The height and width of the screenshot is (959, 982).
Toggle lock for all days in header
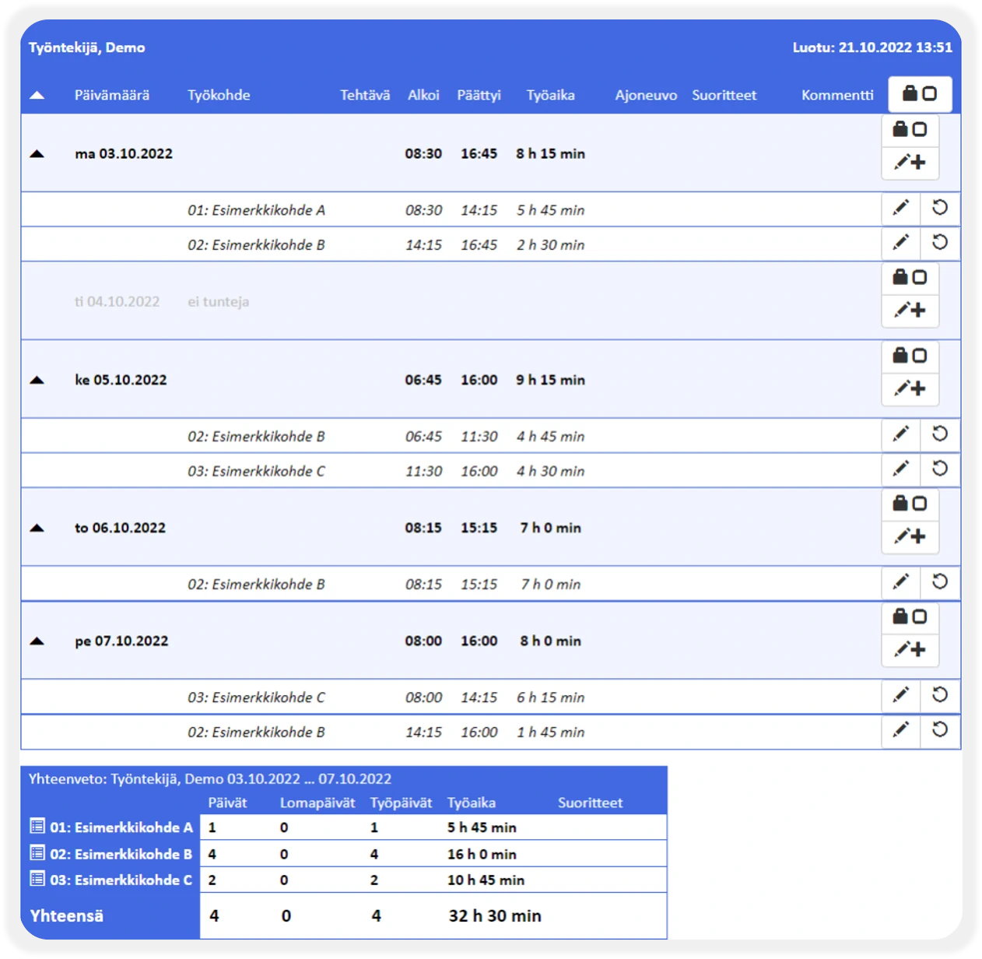tap(919, 94)
